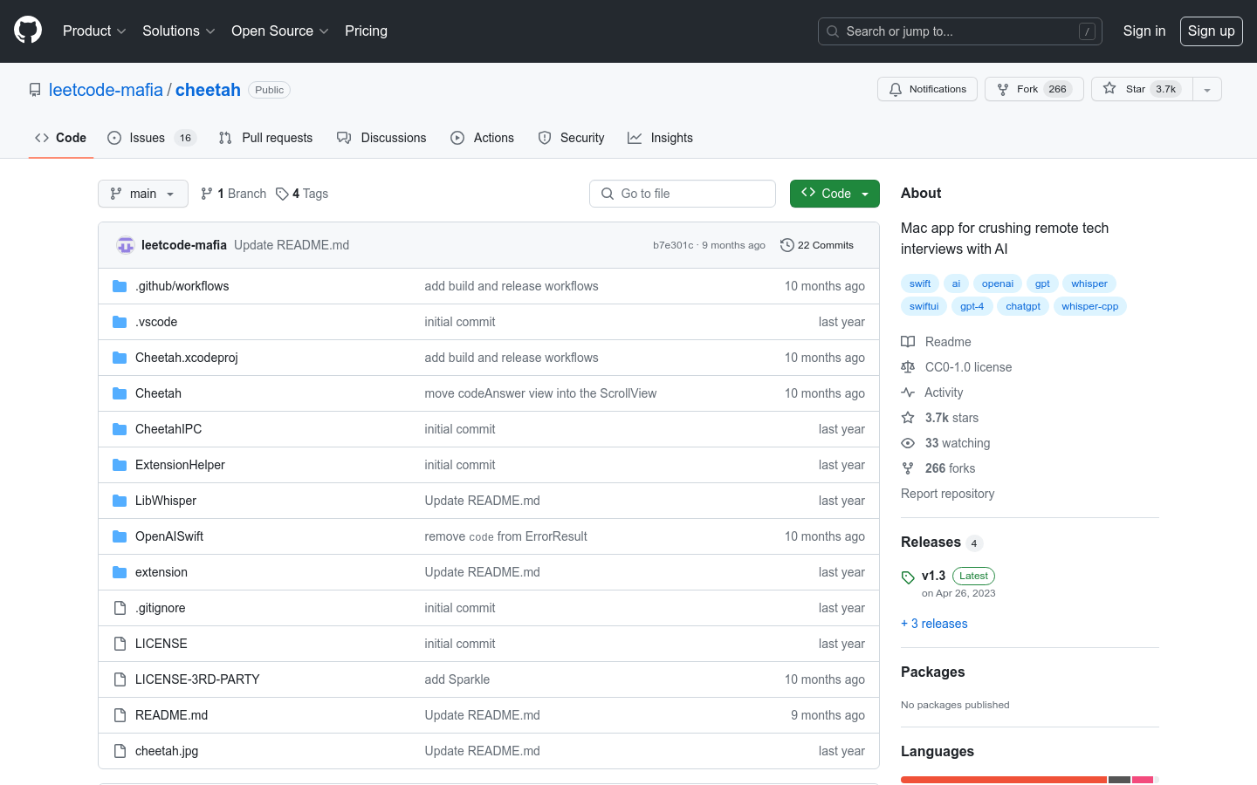This screenshot has height=785, width=1257.
Task: Click the magnifier icon in Go to file
Action: 608,194
